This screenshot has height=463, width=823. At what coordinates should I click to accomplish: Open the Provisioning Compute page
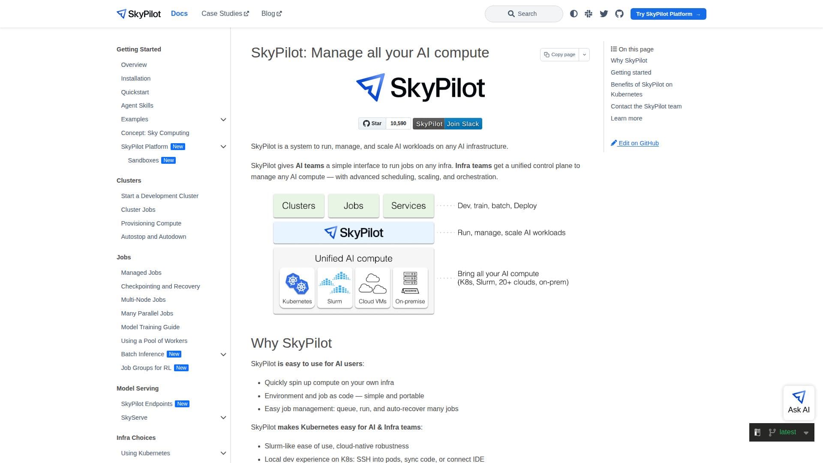(x=151, y=223)
